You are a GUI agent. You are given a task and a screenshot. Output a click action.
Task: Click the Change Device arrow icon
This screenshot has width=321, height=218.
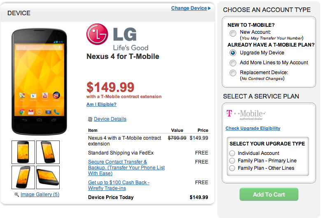209,8
